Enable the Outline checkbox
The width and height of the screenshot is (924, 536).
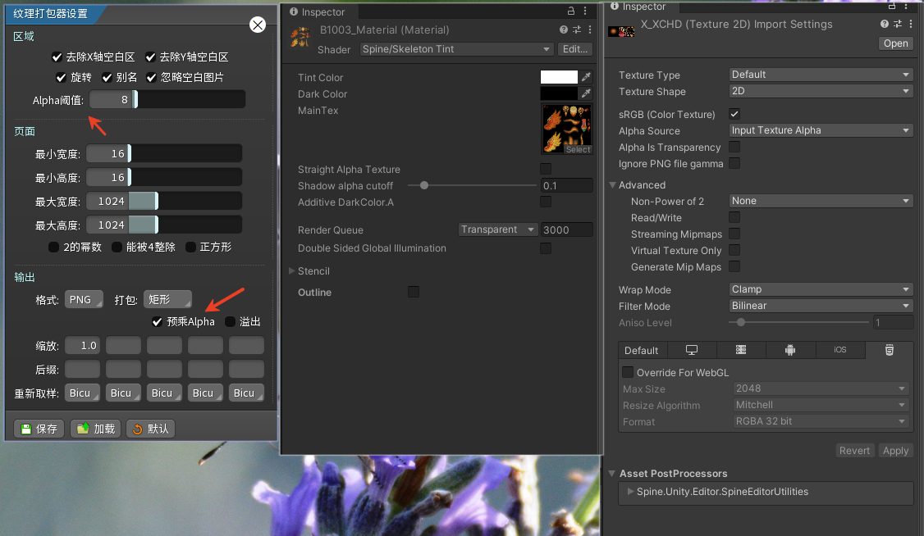(x=414, y=292)
